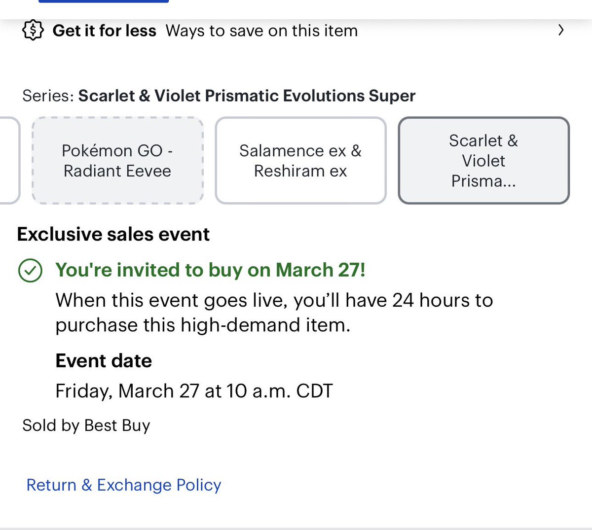This screenshot has width=592, height=530.
Task: Tap the Friday, March 27 at 10 a.m. text
Action: [x=194, y=391]
